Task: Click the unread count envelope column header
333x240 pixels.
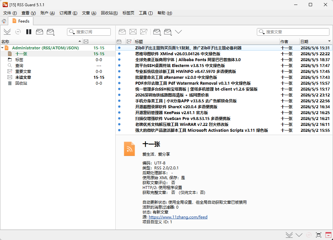Action: tap(86, 42)
